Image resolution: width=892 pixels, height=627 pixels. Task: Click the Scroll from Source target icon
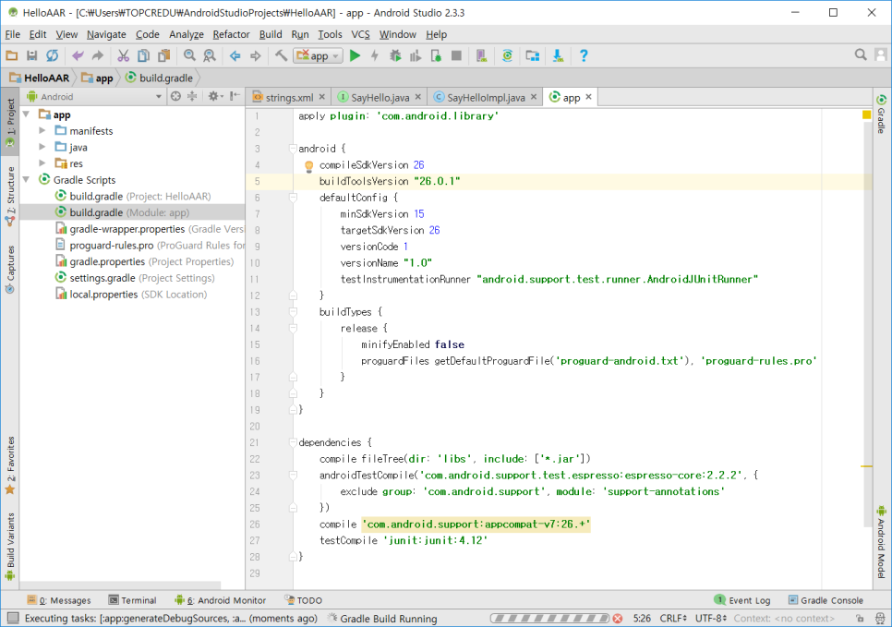175,96
